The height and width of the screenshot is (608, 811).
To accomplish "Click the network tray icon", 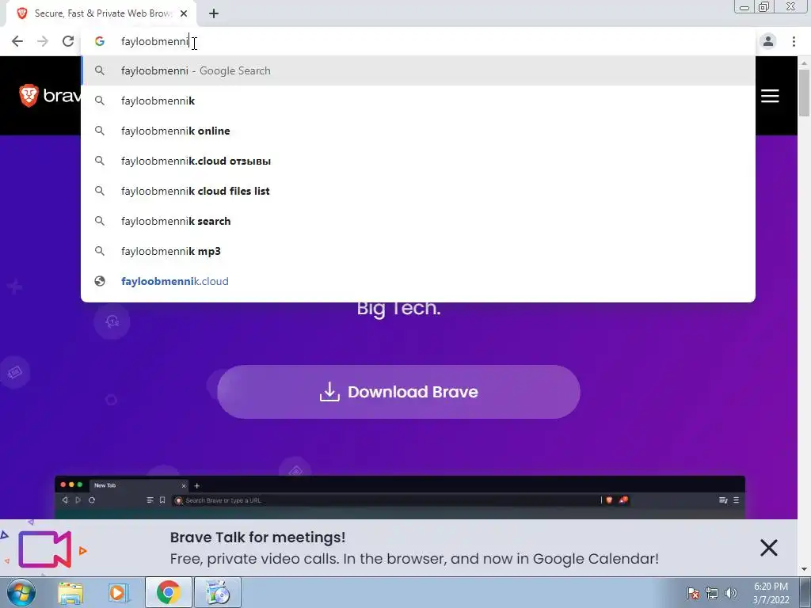I will click(x=712, y=593).
